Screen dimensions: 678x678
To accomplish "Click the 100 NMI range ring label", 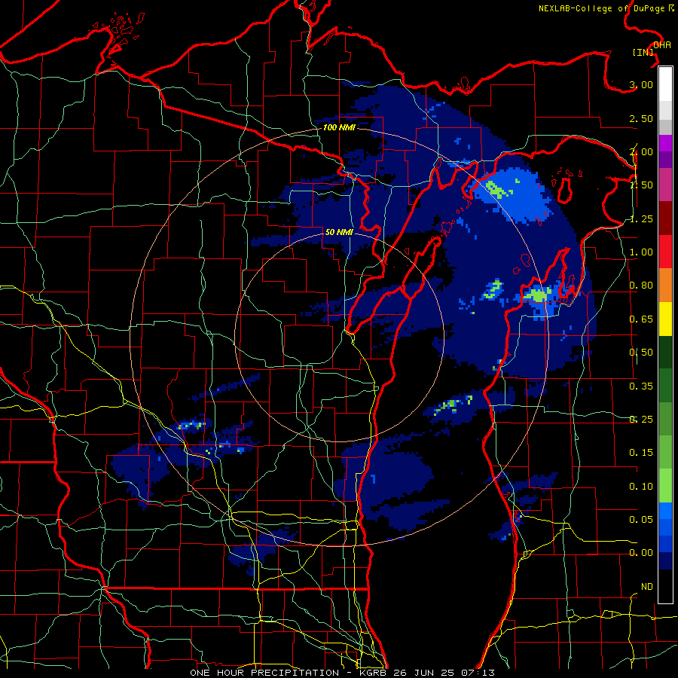I will 339,127.
